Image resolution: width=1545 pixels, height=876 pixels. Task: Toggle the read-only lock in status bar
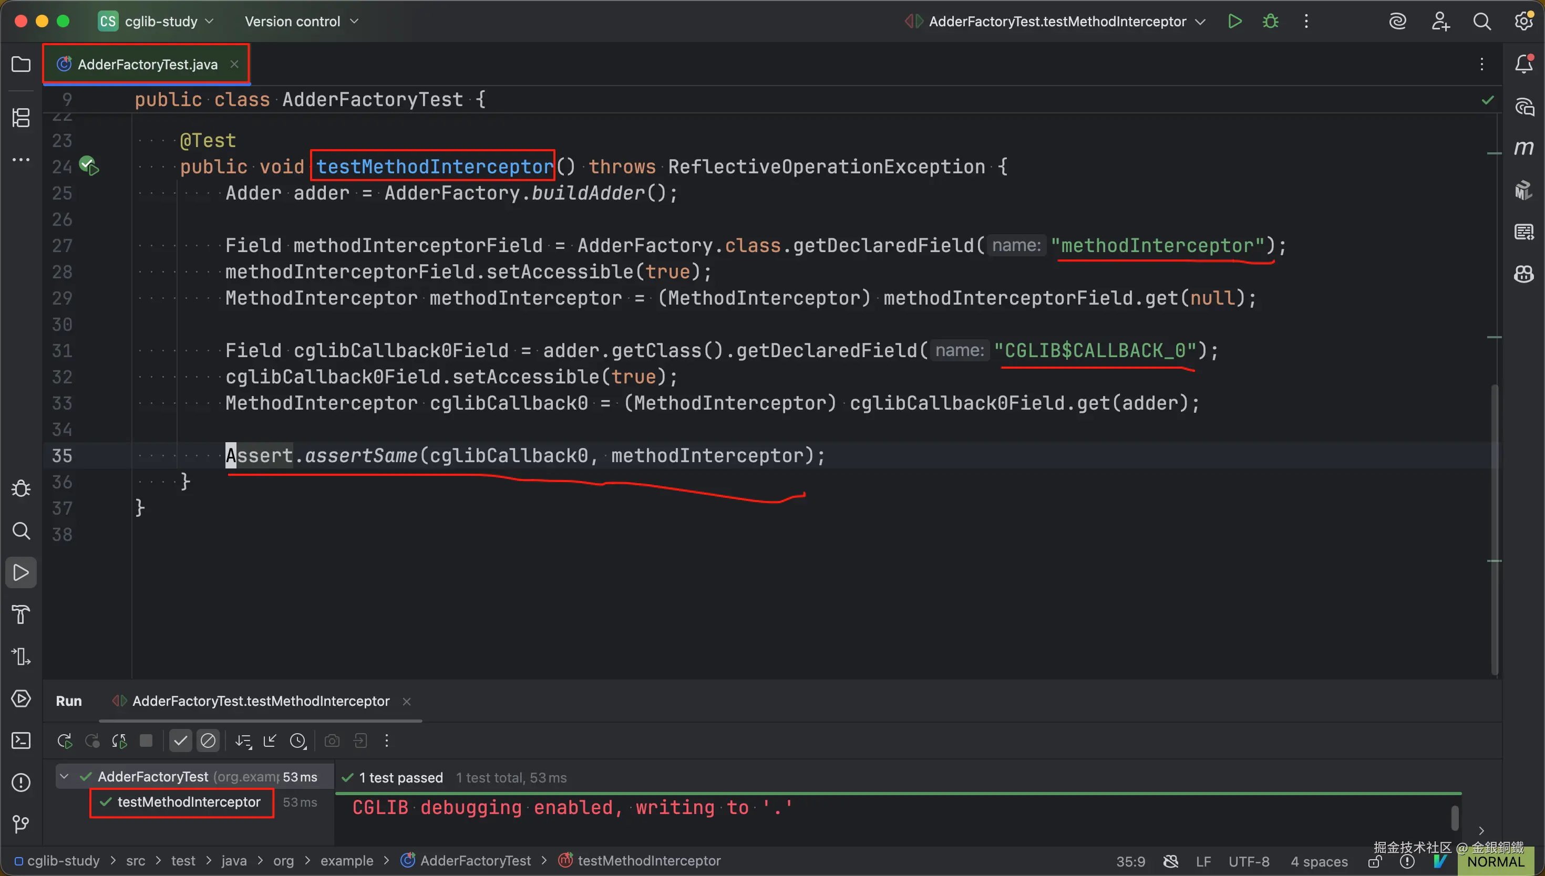tap(1374, 862)
